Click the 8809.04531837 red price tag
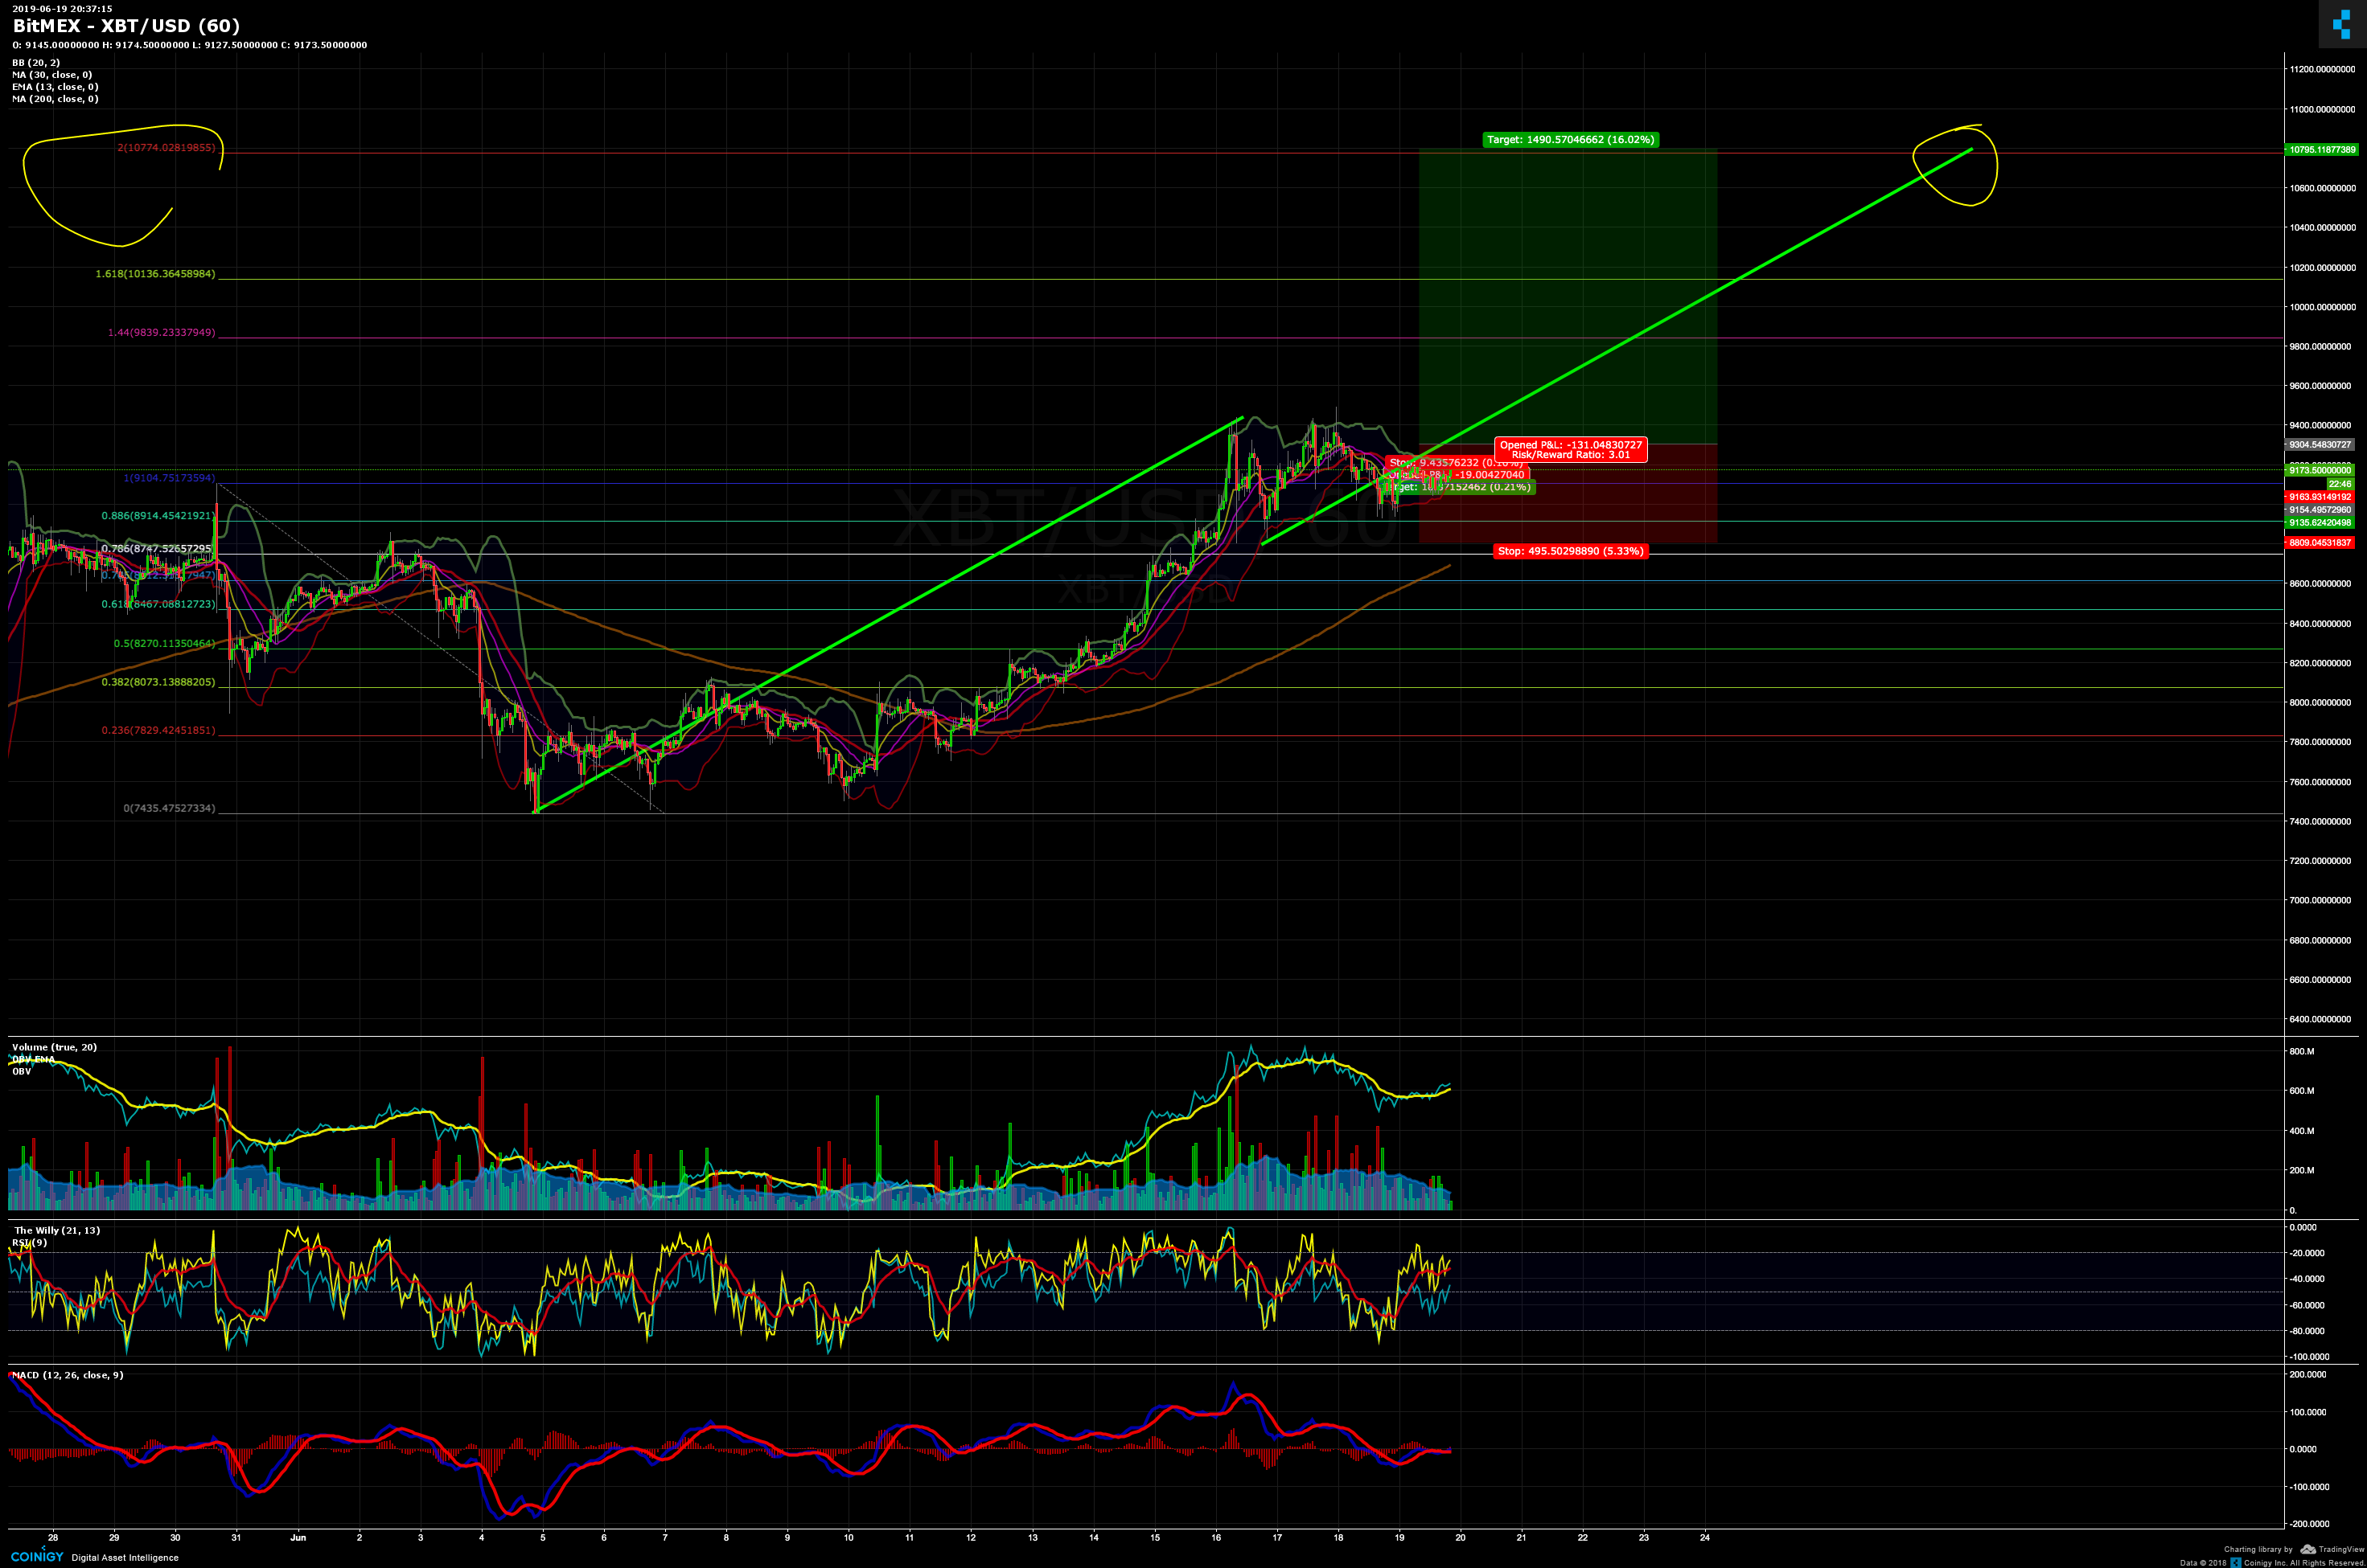 click(2320, 543)
